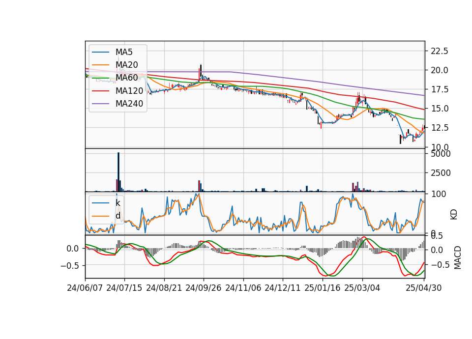This screenshot has height=339, width=472.
Task: Click the 24/12/11 date axis label
Action: click(x=283, y=288)
